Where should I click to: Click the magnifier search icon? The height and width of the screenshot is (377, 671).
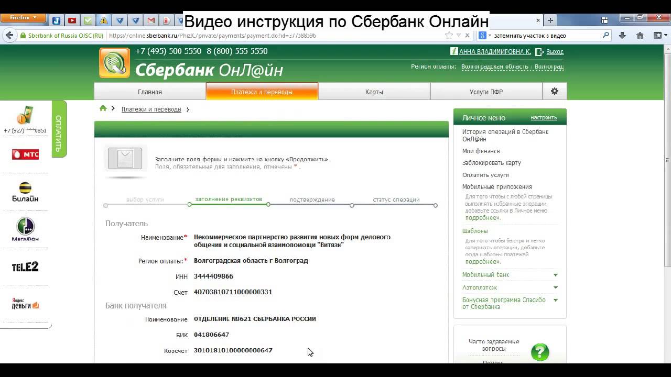tap(606, 36)
